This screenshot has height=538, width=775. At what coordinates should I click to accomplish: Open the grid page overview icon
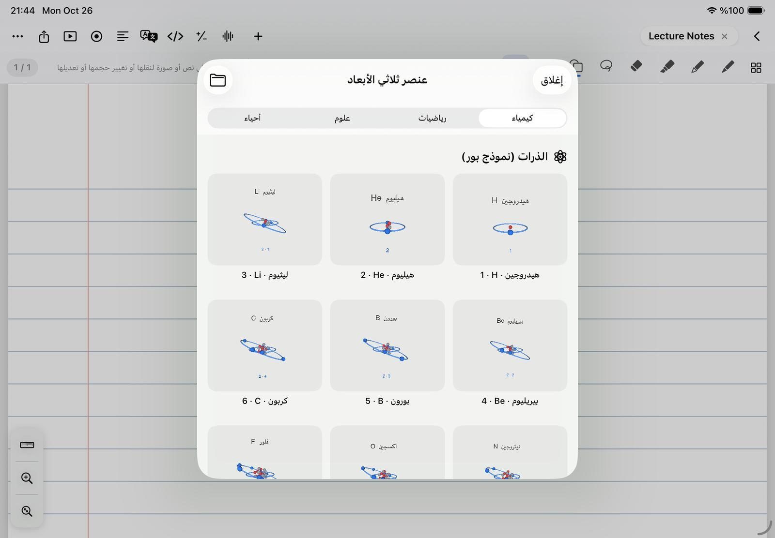click(756, 67)
